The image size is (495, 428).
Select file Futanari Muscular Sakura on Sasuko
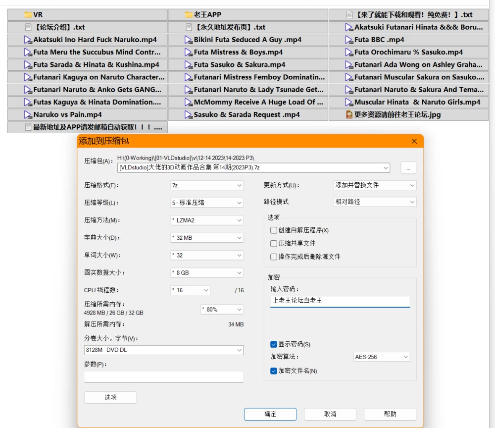coord(408,77)
